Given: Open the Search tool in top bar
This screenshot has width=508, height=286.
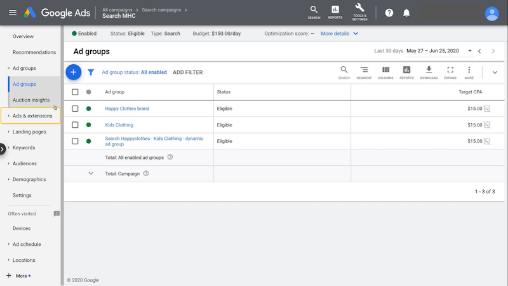Looking at the screenshot, I should tap(314, 13).
